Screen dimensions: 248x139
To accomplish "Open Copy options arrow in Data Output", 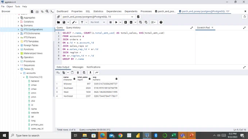I will pyautogui.click(x=68, y=72).
